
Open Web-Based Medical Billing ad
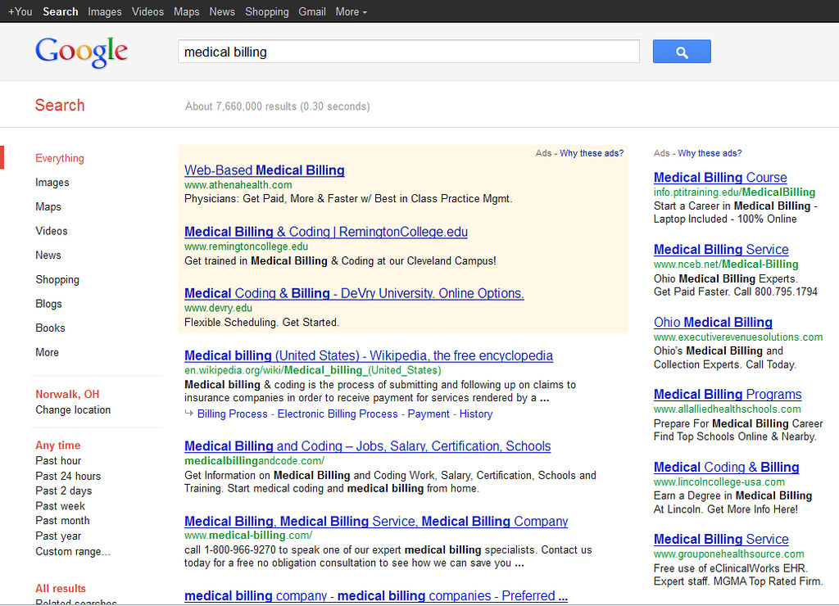coord(265,170)
